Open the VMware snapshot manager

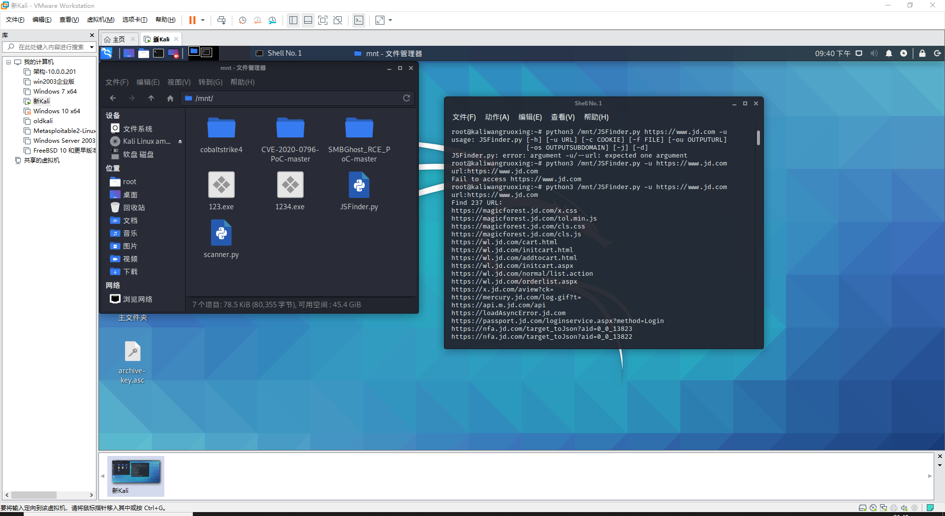(273, 20)
